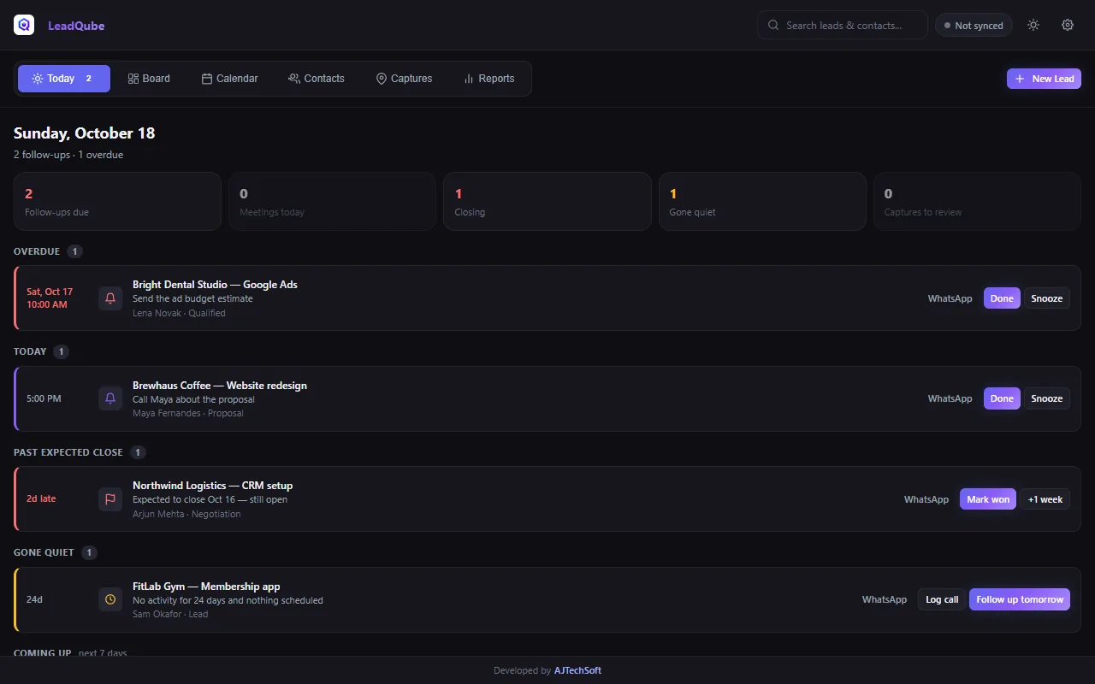Open the Today tab

tap(64, 79)
